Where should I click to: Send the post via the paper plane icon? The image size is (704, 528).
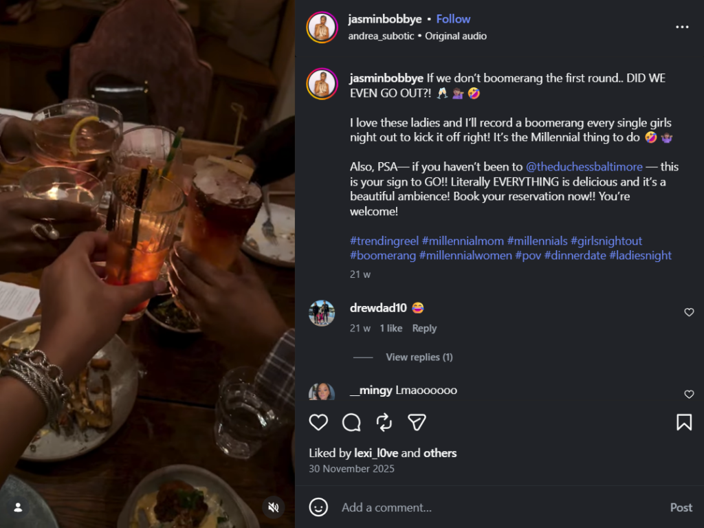(417, 422)
